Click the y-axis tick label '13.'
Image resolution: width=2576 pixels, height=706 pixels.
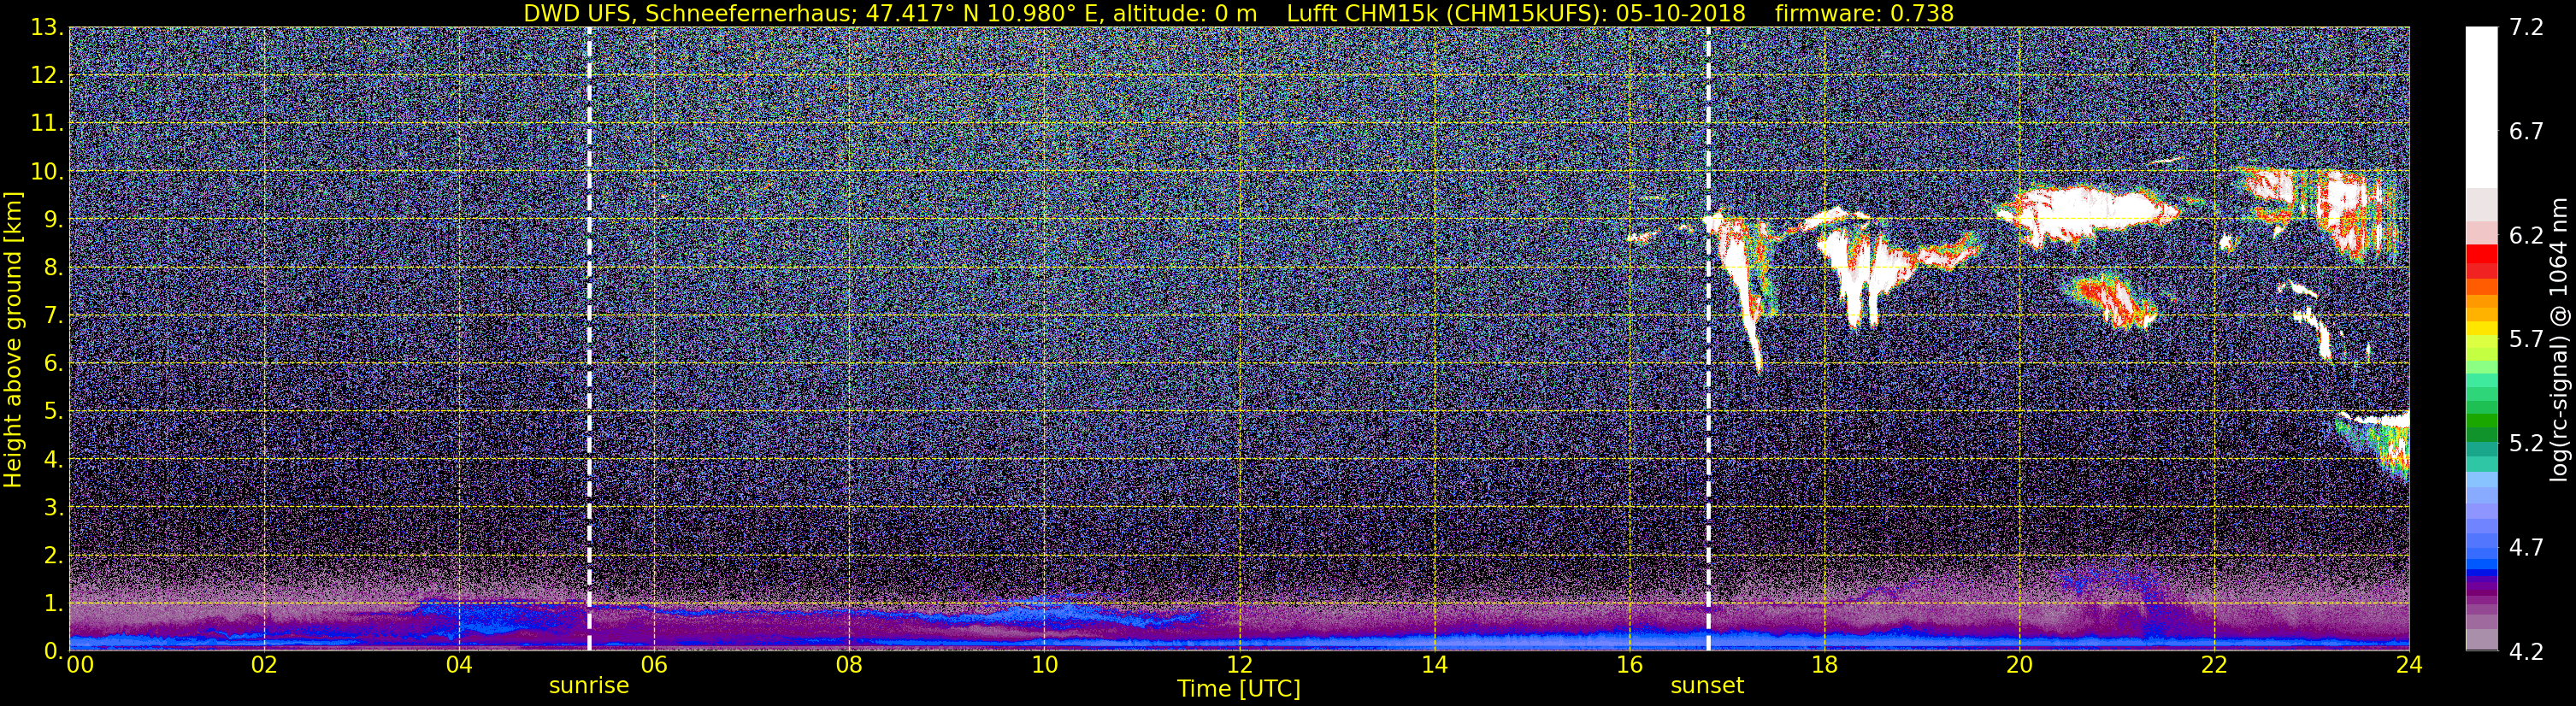click(x=47, y=27)
